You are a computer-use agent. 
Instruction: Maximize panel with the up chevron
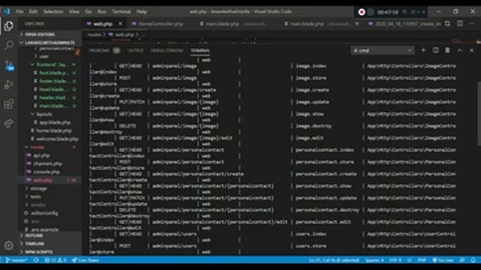pyautogui.click(x=459, y=50)
